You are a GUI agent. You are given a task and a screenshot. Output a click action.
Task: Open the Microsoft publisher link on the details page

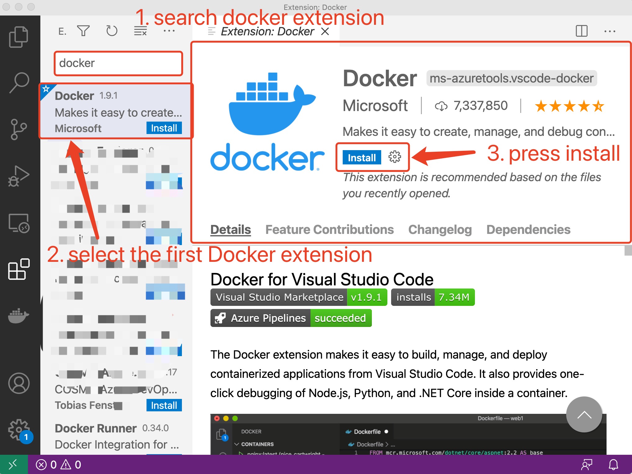[x=375, y=105]
